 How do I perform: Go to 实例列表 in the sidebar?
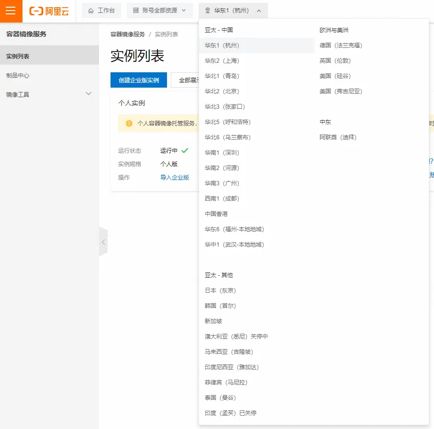[18, 56]
